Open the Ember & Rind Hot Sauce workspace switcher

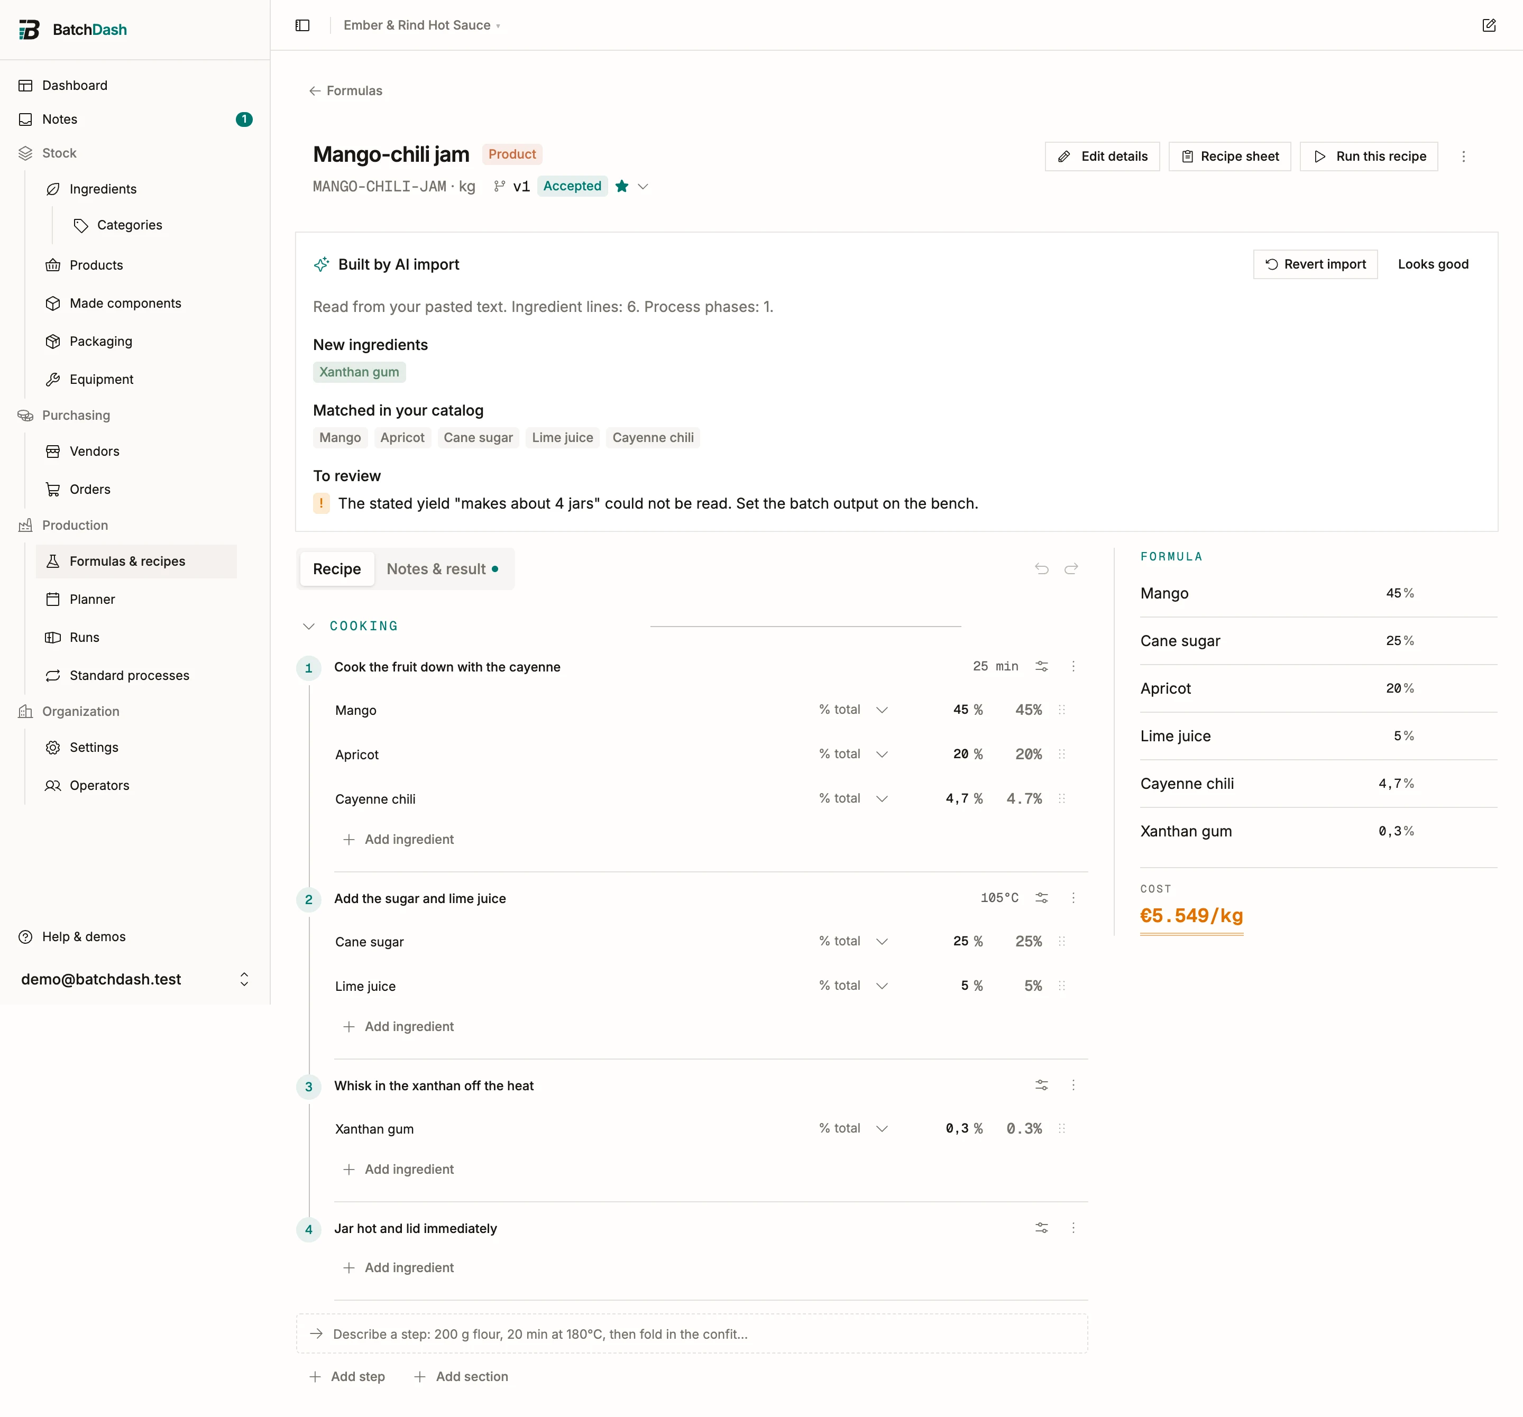pos(422,25)
